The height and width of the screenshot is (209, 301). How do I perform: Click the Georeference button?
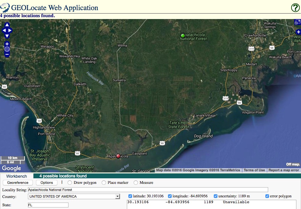(18, 183)
